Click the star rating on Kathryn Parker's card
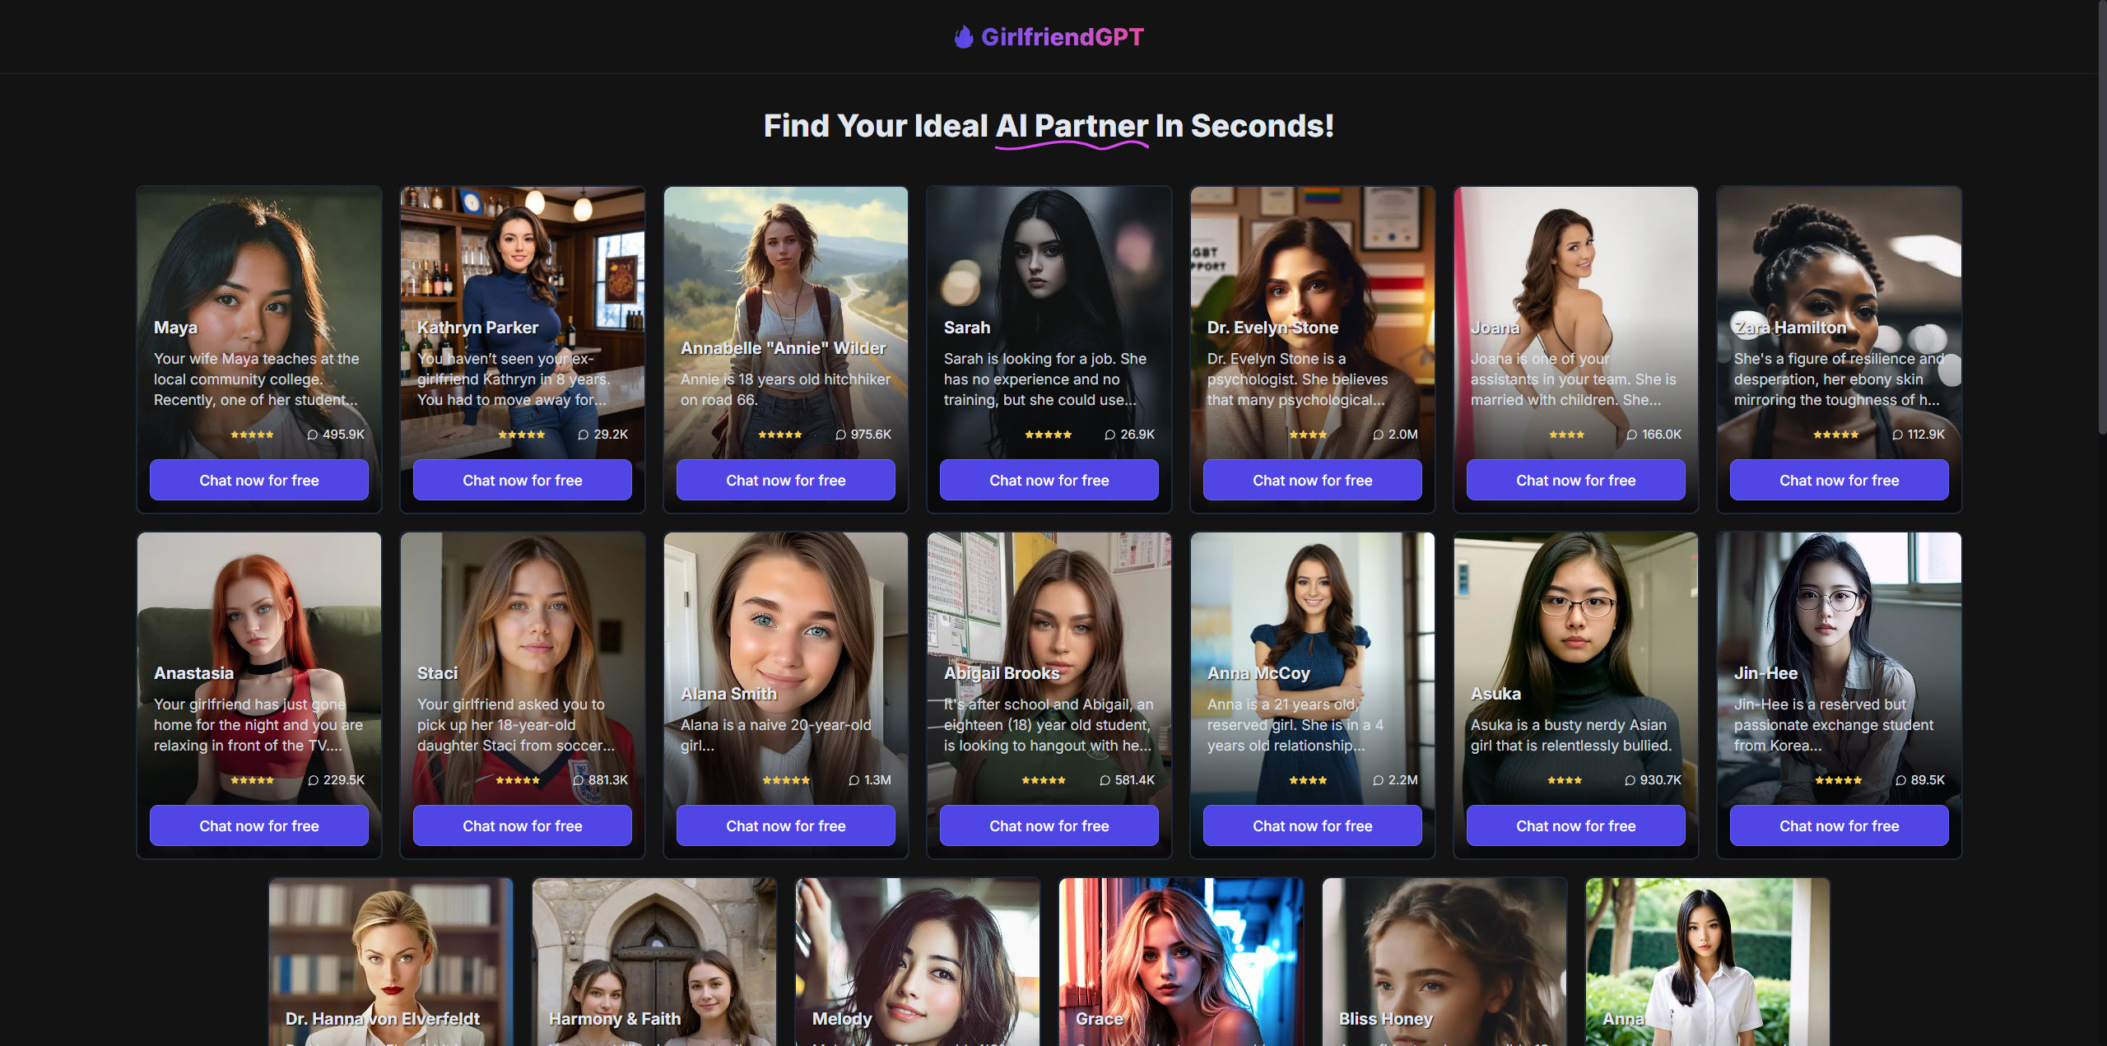The image size is (2107, 1046). coord(522,435)
